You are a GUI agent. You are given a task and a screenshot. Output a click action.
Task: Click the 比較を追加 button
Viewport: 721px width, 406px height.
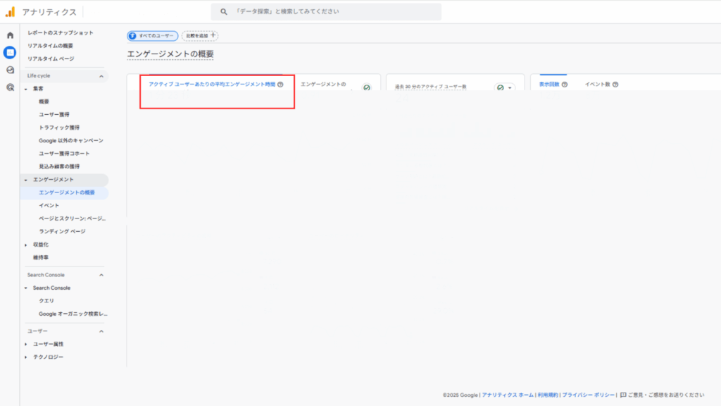coord(200,35)
